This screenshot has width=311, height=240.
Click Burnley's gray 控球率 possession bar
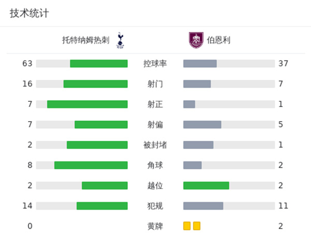(x=200, y=63)
